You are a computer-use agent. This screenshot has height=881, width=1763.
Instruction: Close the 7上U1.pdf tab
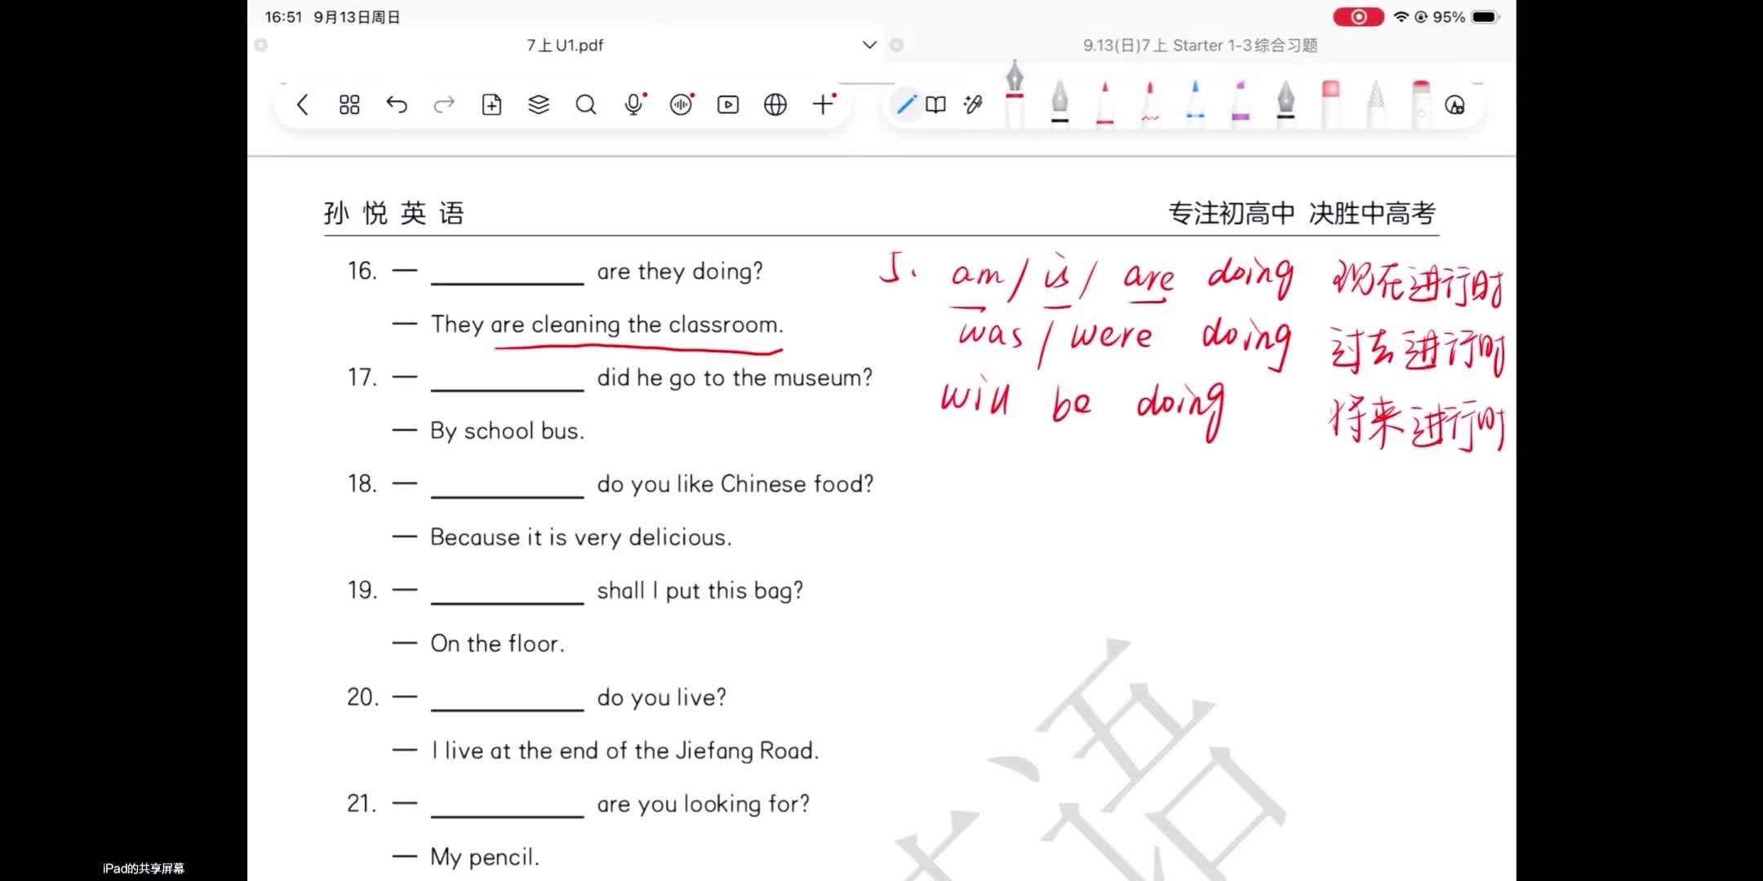pos(261,45)
